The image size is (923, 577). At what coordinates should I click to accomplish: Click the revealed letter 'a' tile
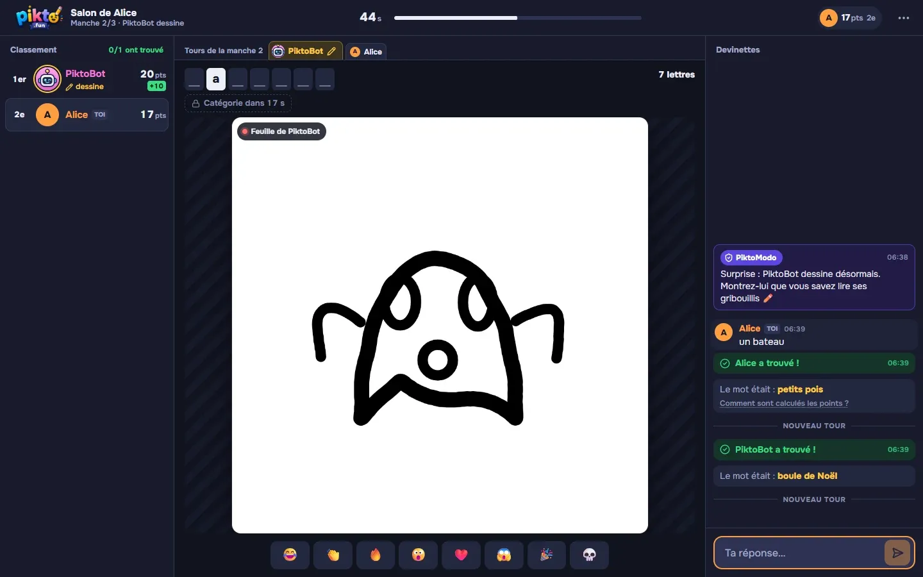pos(216,79)
